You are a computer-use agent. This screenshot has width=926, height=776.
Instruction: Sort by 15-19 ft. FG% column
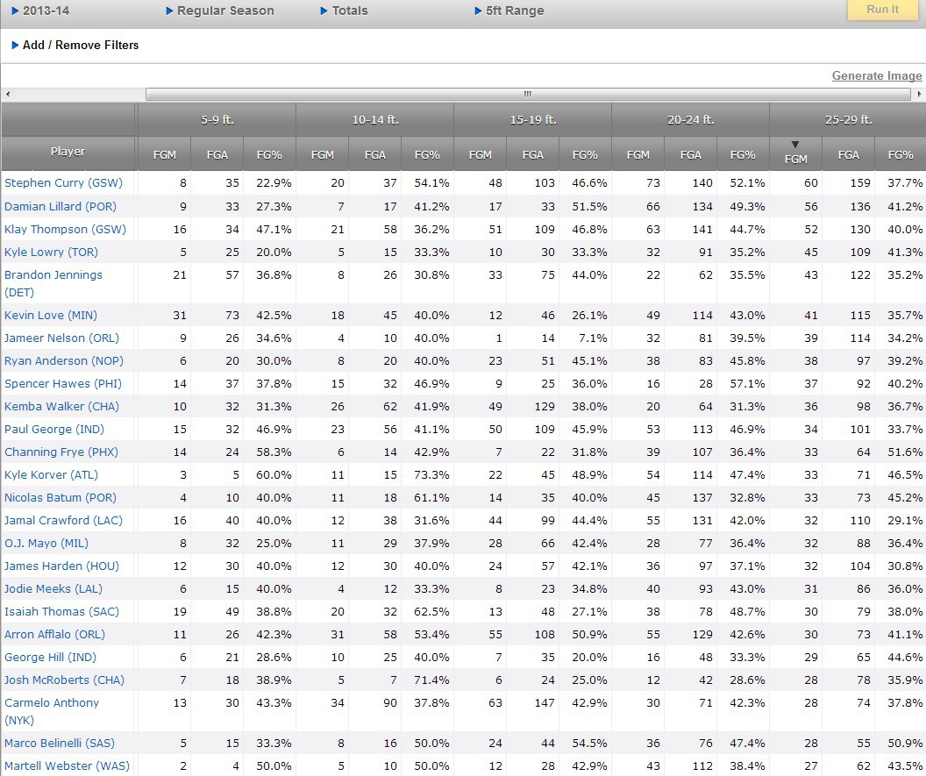click(x=585, y=154)
